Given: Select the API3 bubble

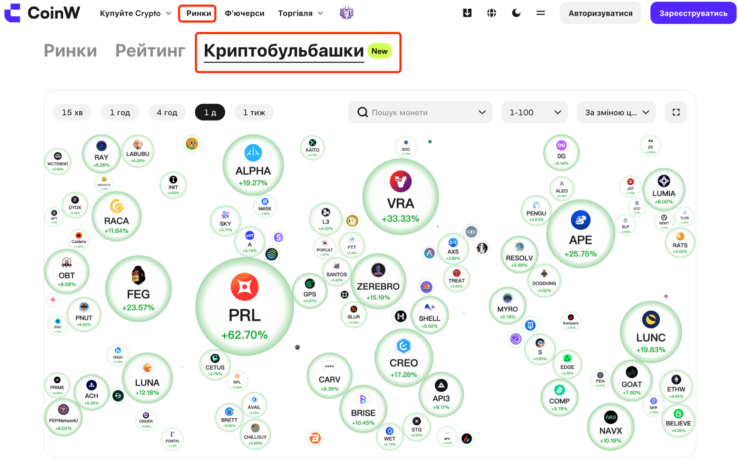Looking at the screenshot, I should pos(441,395).
